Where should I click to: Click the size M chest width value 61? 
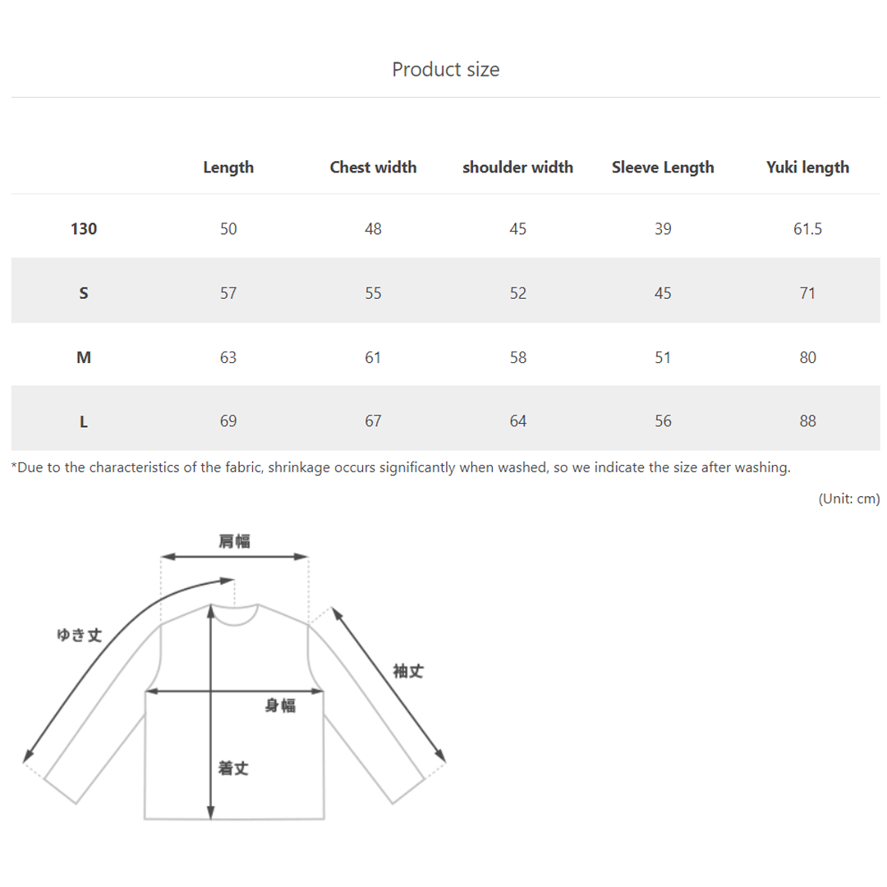click(373, 357)
